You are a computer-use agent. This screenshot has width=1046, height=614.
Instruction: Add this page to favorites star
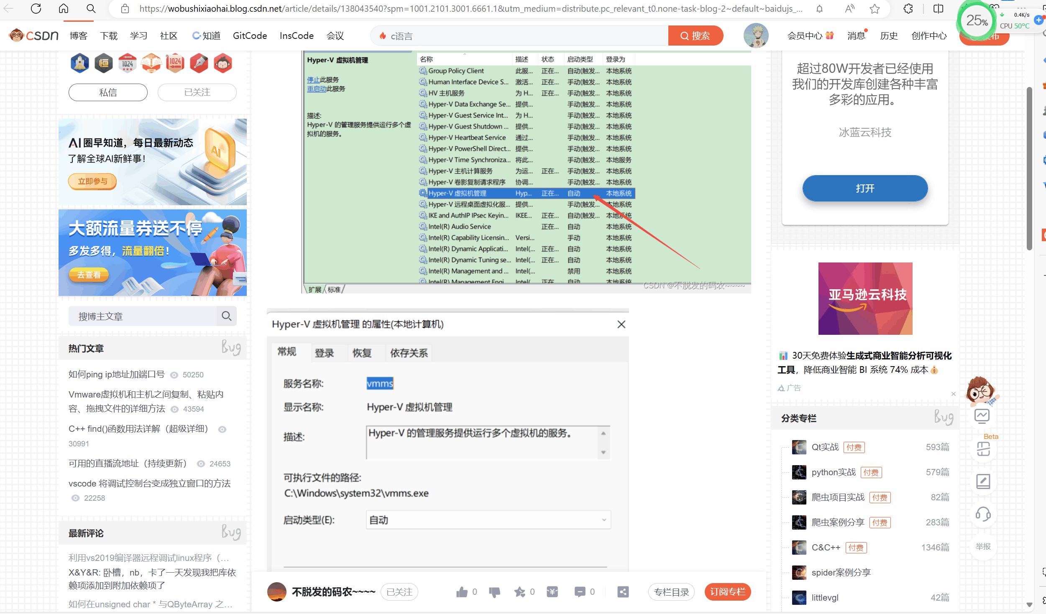click(x=875, y=9)
